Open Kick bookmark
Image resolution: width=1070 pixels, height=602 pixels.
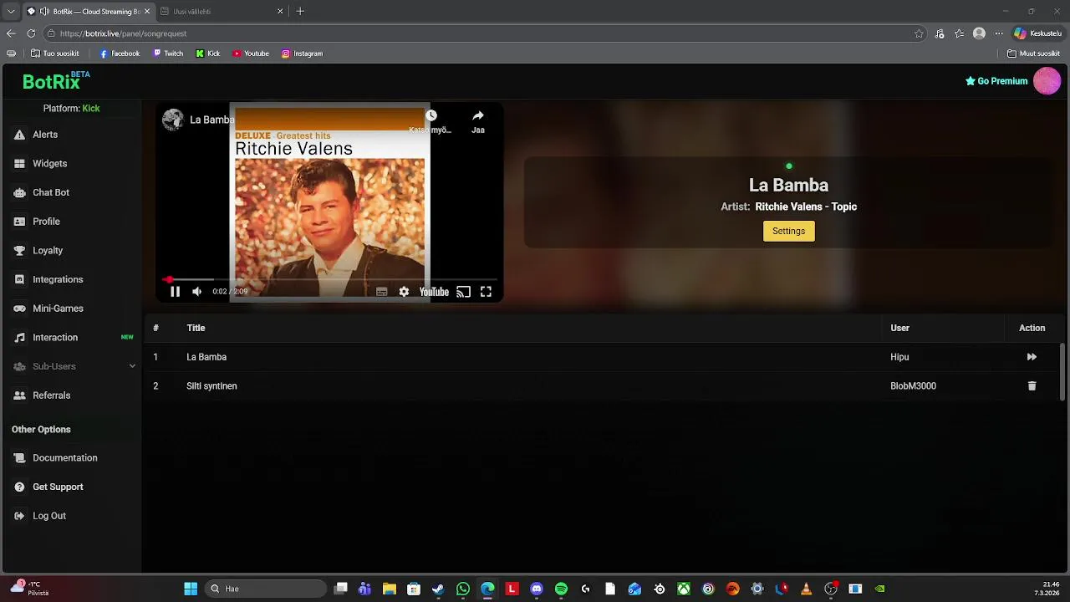point(208,54)
